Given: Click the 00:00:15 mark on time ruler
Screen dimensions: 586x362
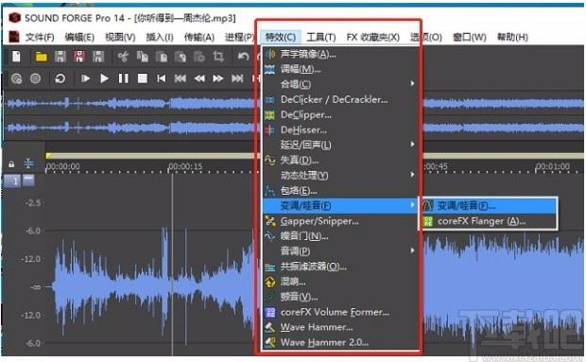Looking at the screenshot, I should 185,166.
